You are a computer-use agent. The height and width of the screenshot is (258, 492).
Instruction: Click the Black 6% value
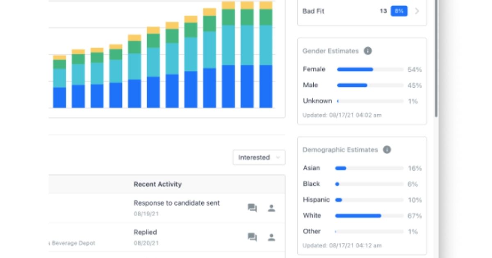[x=412, y=184]
